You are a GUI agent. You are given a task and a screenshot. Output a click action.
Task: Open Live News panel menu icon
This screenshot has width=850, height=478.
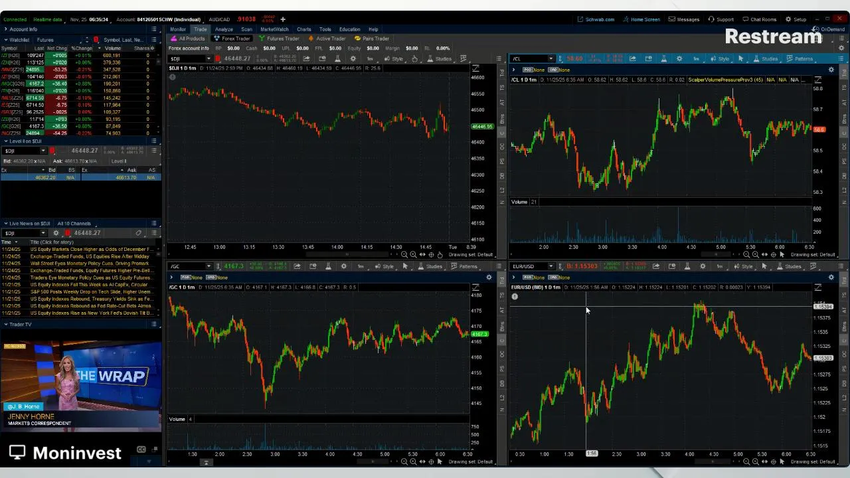pyautogui.click(x=154, y=223)
